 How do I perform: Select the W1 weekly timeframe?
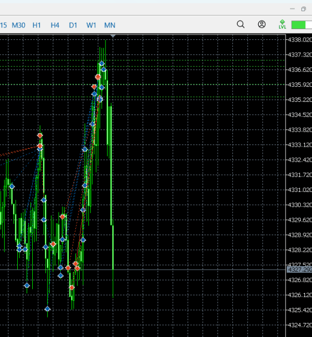point(91,25)
